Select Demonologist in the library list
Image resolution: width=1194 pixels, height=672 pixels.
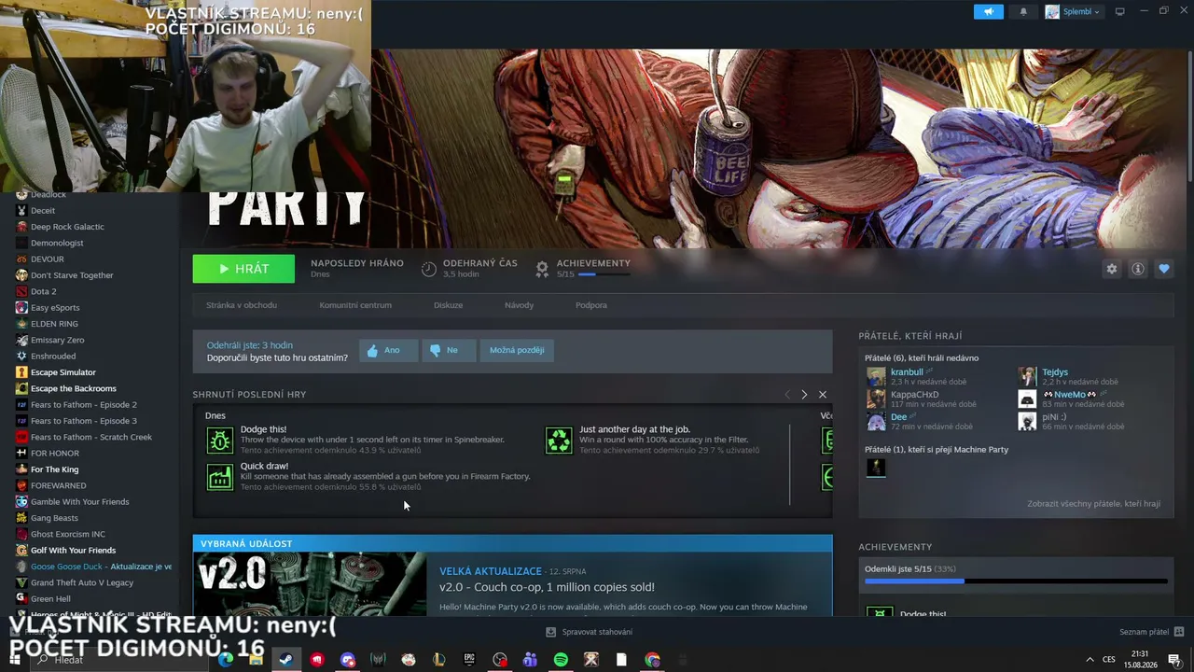point(57,243)
